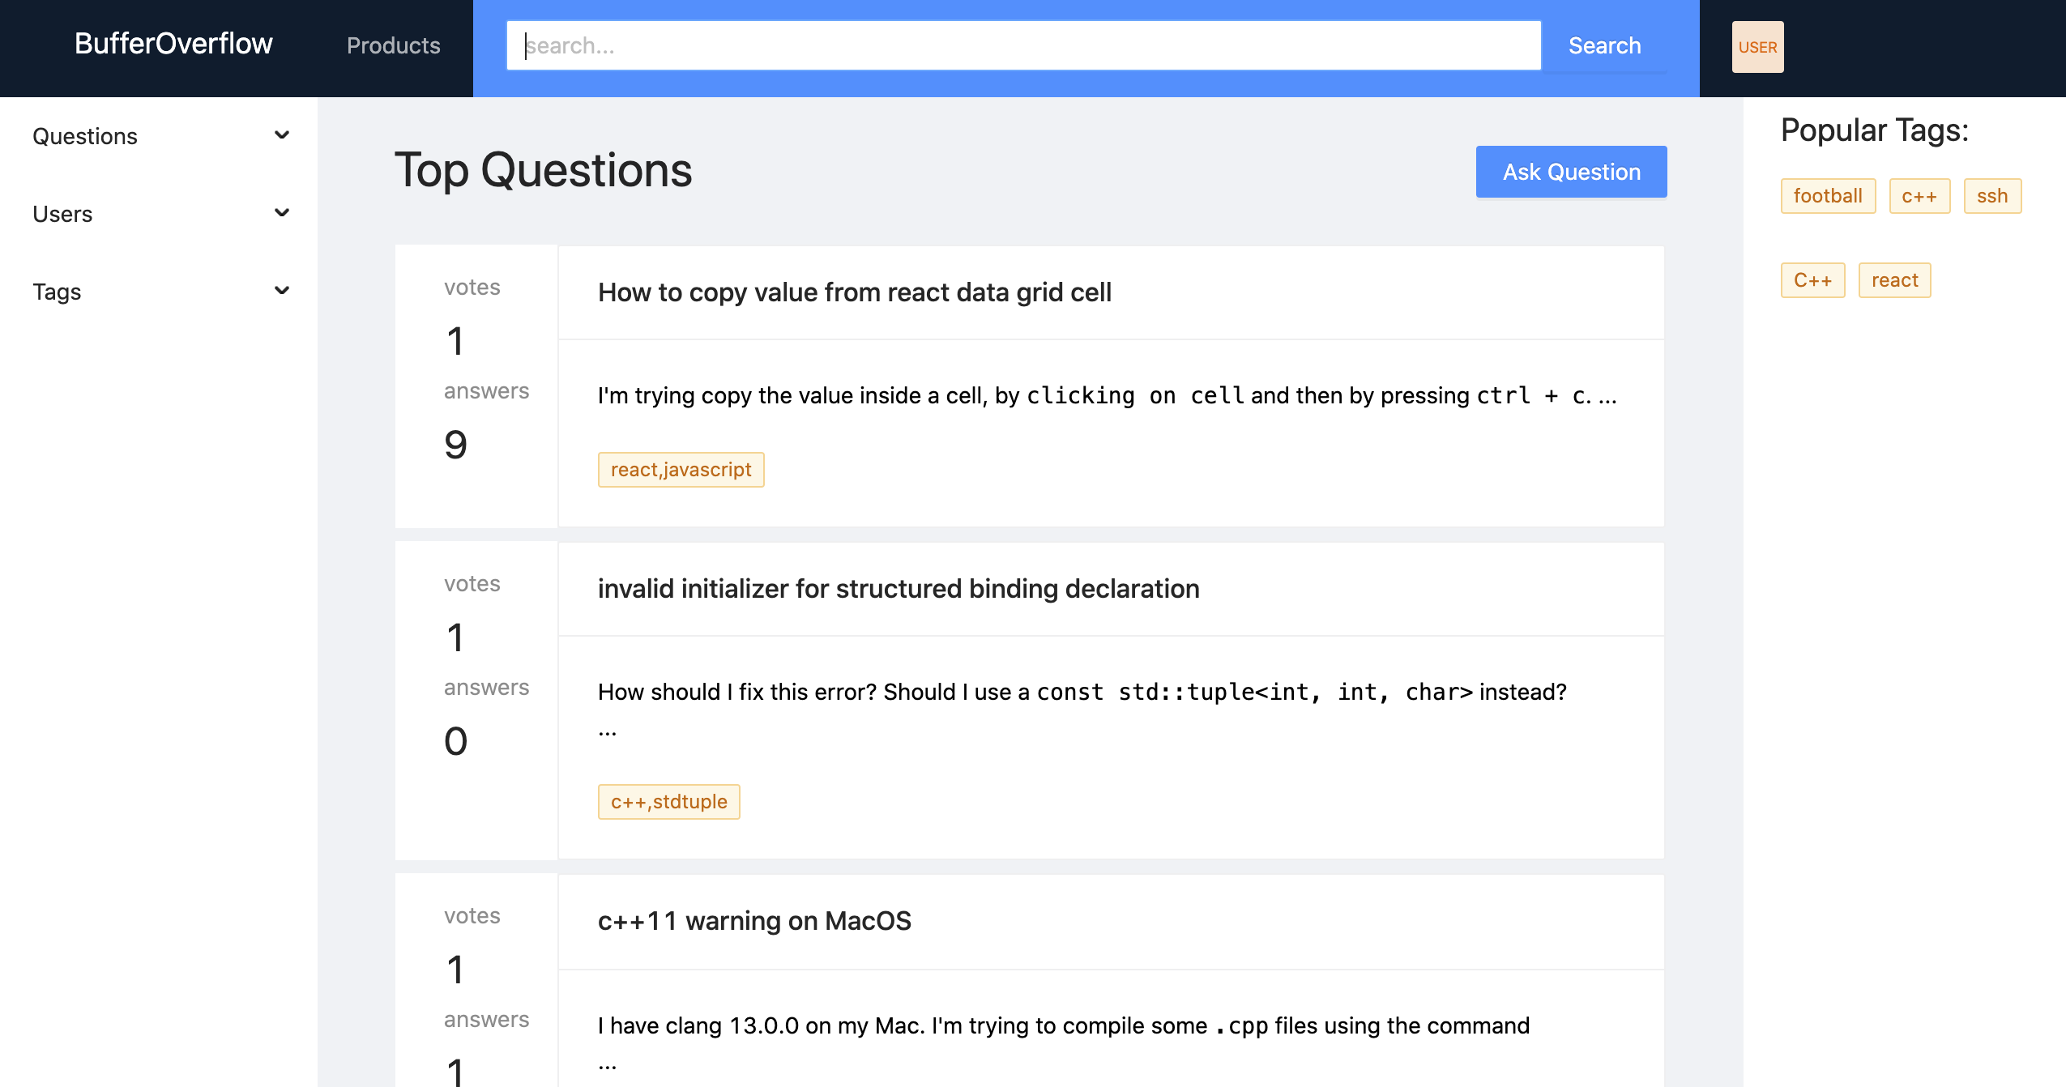The image size is (2066, 1087).
Task: Click the react tag icon on first question
Action: 681,468
